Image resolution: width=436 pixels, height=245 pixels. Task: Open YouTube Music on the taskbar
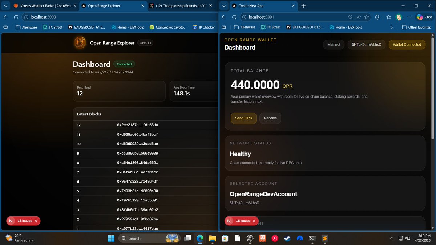click(275, 238)
